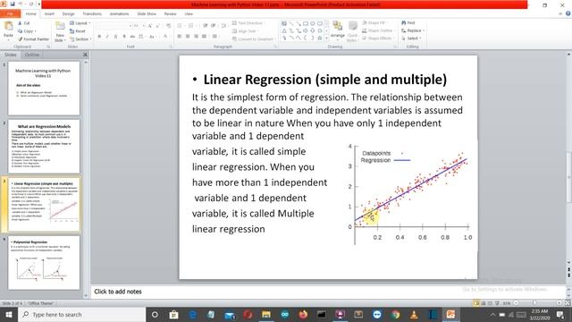
Task: Switch to the Slide Show tab
Action: point(147,14)
